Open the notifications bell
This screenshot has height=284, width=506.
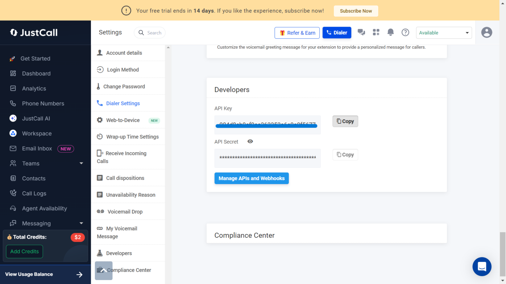pyautogui.click(x=390, y=32)
